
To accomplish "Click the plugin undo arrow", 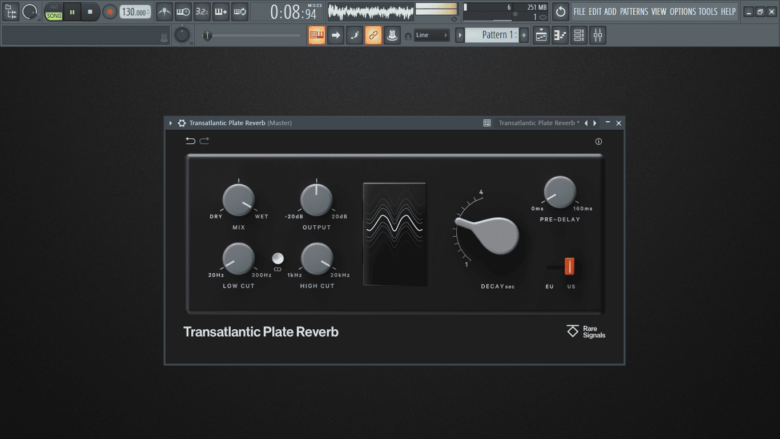I will [x=190, y=141].
